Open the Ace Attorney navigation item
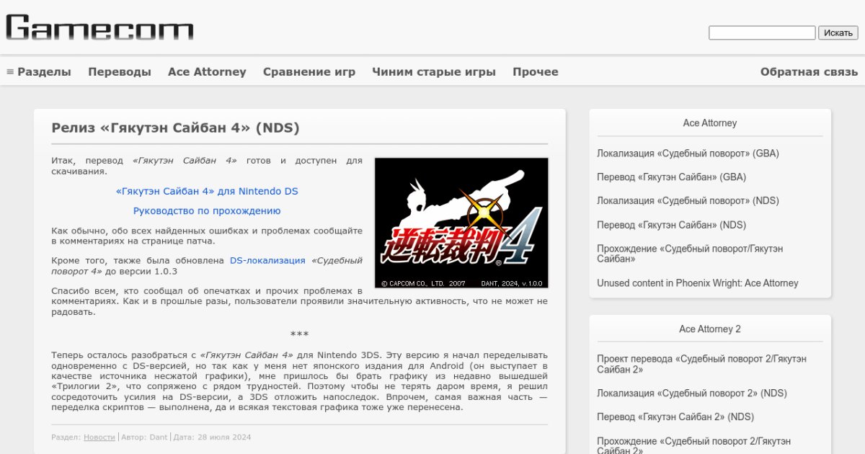 pos(207,72)
